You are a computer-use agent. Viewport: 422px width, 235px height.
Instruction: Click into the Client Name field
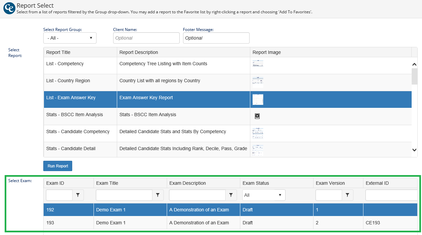click(x=146, y=38)
